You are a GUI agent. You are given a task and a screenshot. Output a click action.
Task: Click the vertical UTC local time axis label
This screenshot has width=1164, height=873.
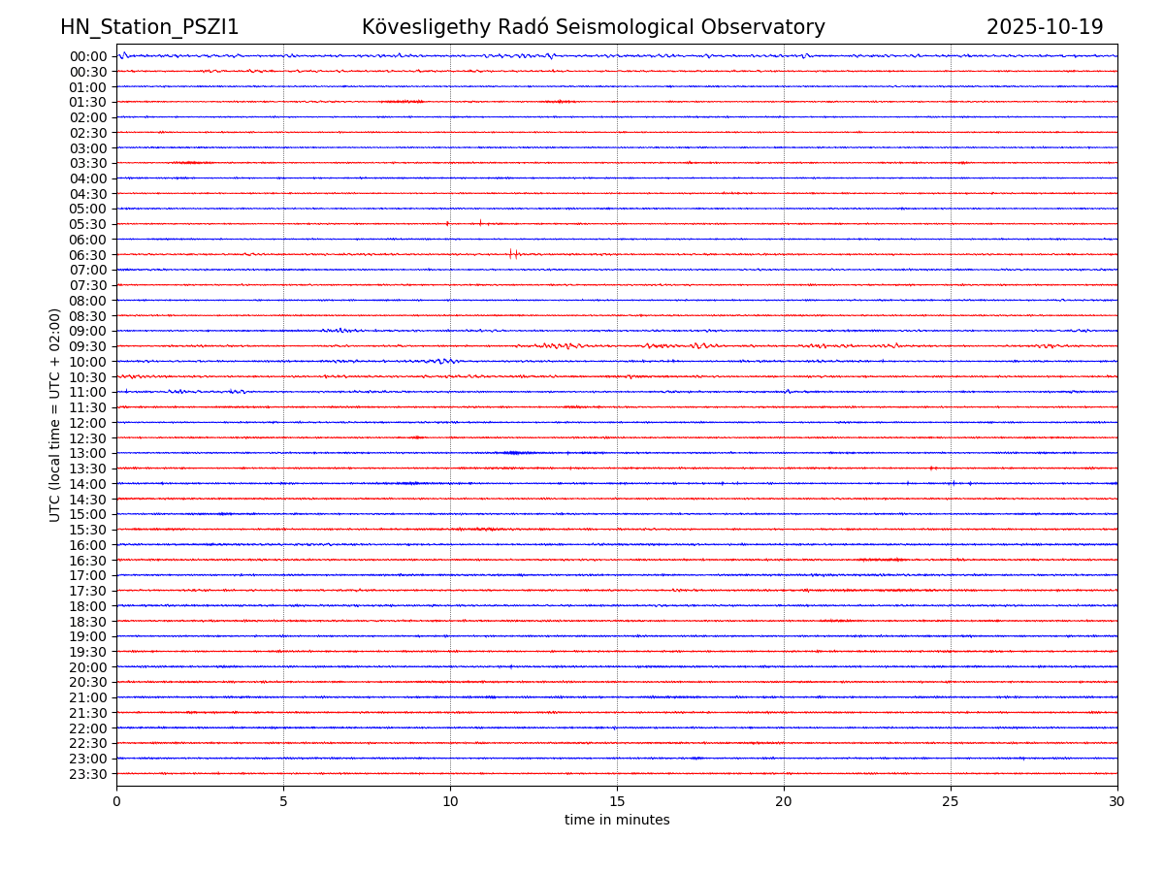(x=55, y=414)
